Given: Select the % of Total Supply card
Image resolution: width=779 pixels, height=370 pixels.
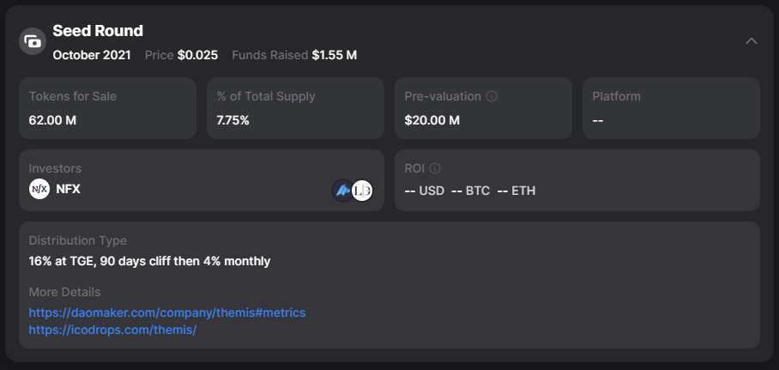Looking at the screenshot, I should coord(295,108).
